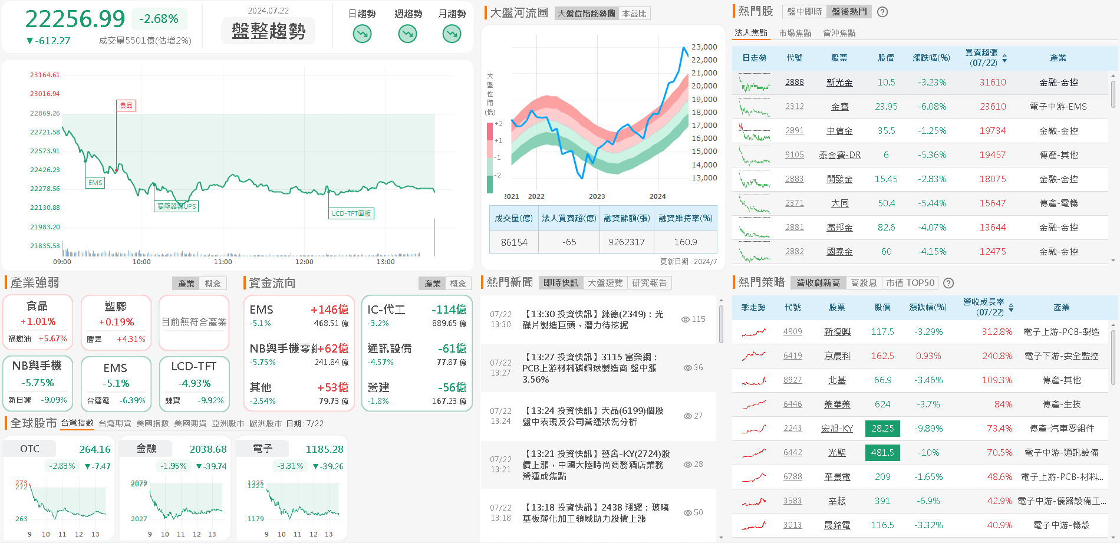The image size is (1120, 543).
Task: Switch global markets to 亞洲股市
Action: [x=228, y=423]
